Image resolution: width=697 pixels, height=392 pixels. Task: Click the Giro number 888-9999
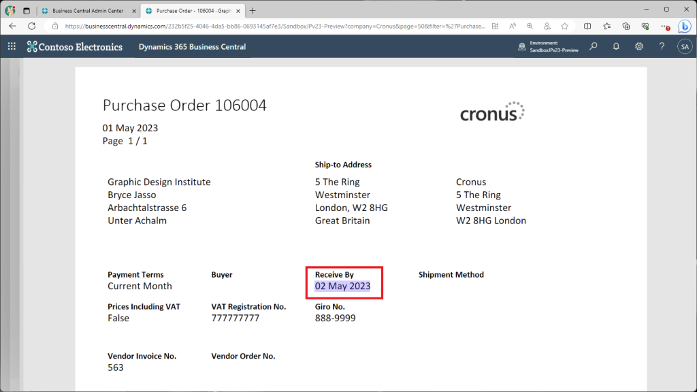(x=335, y=318)
